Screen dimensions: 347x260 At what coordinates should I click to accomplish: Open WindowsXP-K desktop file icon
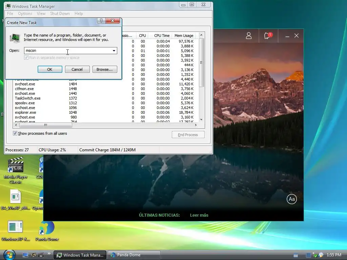pyautogui.click(x=15, y=230)
